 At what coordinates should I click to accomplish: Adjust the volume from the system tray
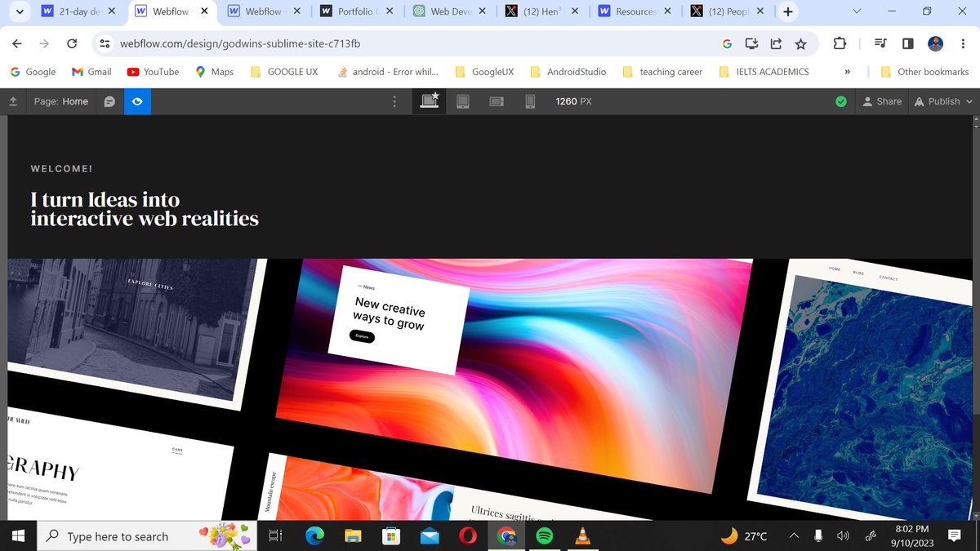(843, 536)
